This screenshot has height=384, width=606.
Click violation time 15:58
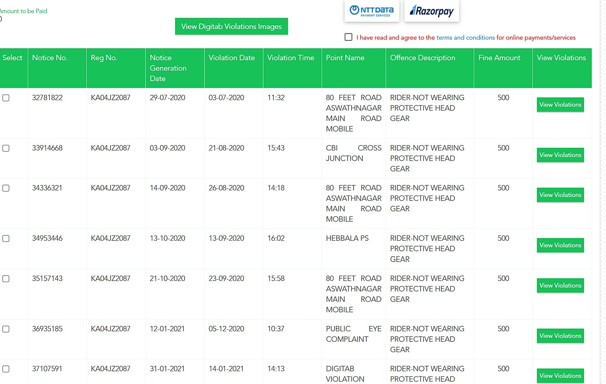pyautogui.click(x=276, y=279)
